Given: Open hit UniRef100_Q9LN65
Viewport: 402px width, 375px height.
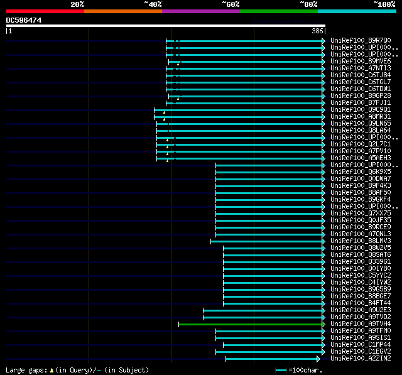Looking at the screenshot, I should click(x=361, y=124).
